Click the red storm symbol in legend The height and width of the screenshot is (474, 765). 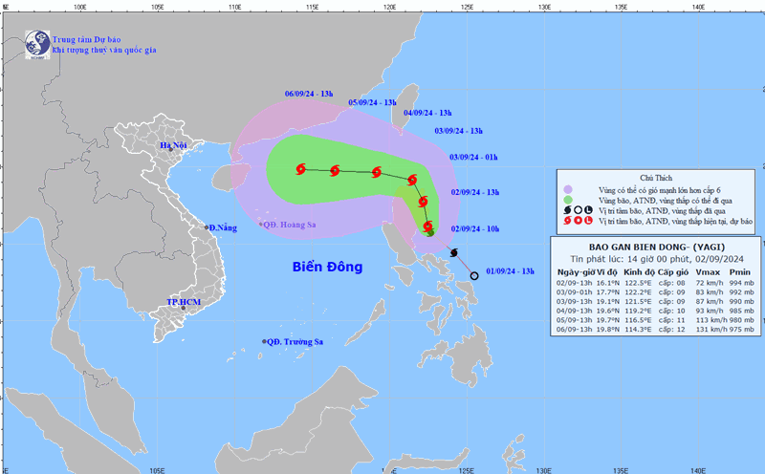coord(565,220)
